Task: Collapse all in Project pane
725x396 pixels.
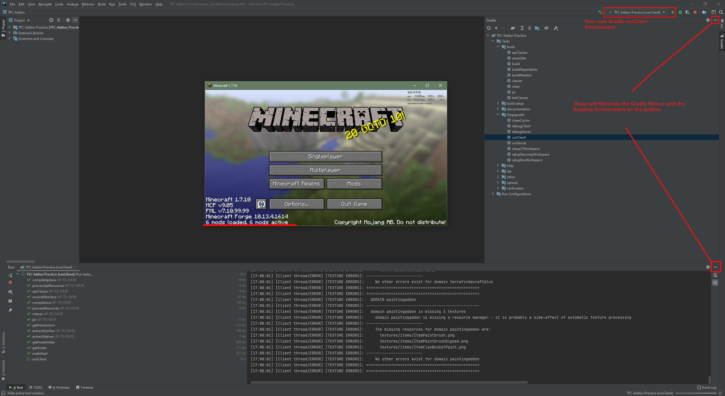Action: (x=58, y=20)
